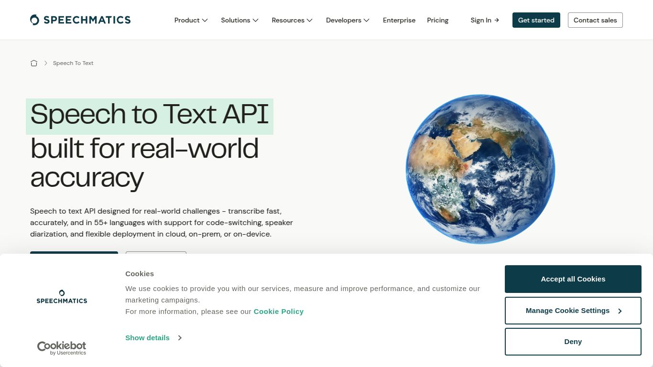Click Contact sales
The width and height of the screenshot is (653, 367).
click(595, 20)
